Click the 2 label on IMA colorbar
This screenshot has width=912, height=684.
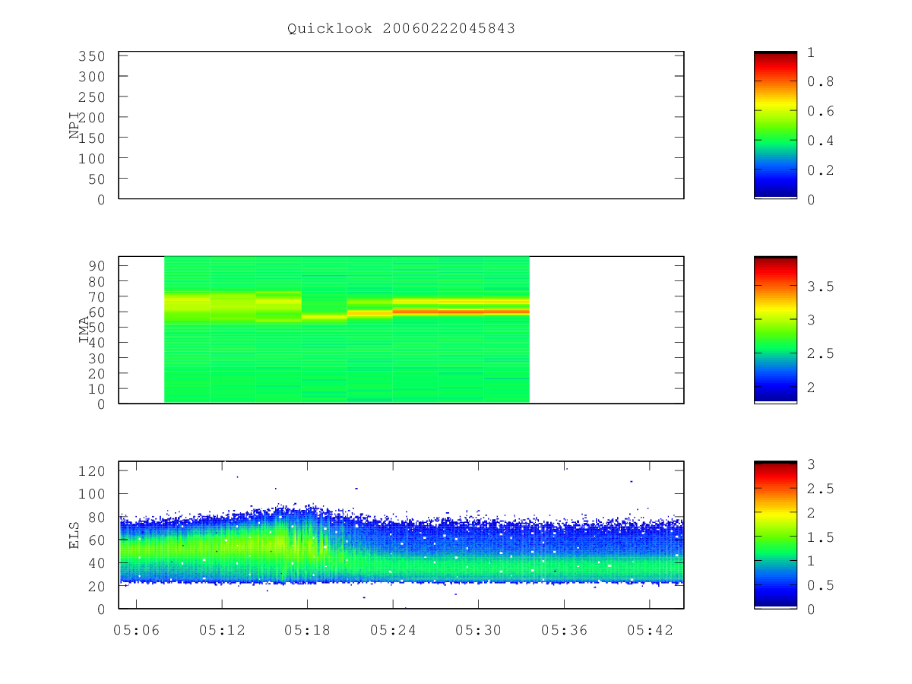click(811, 388)
